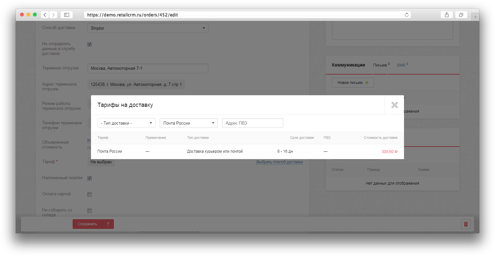Reload the page with refresh icon
This screenshot has width=495, height=256.
coord(407,15)
